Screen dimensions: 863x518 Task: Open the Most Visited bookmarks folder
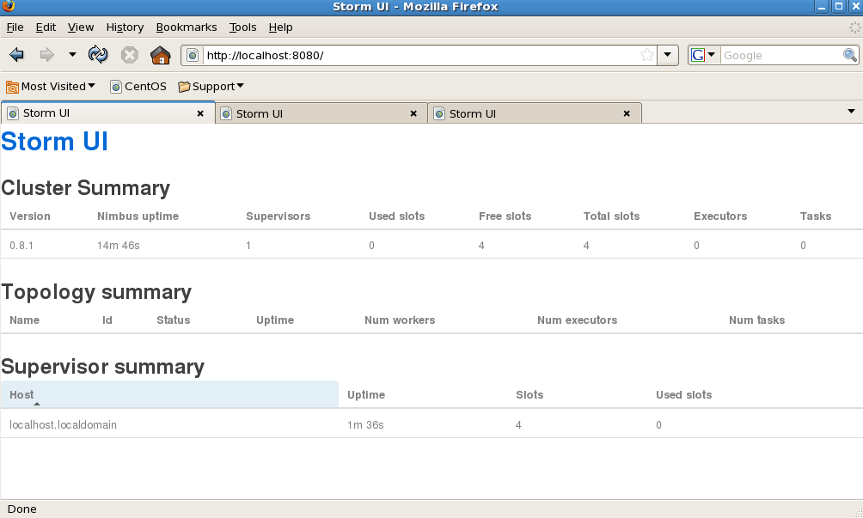point(51,86)
